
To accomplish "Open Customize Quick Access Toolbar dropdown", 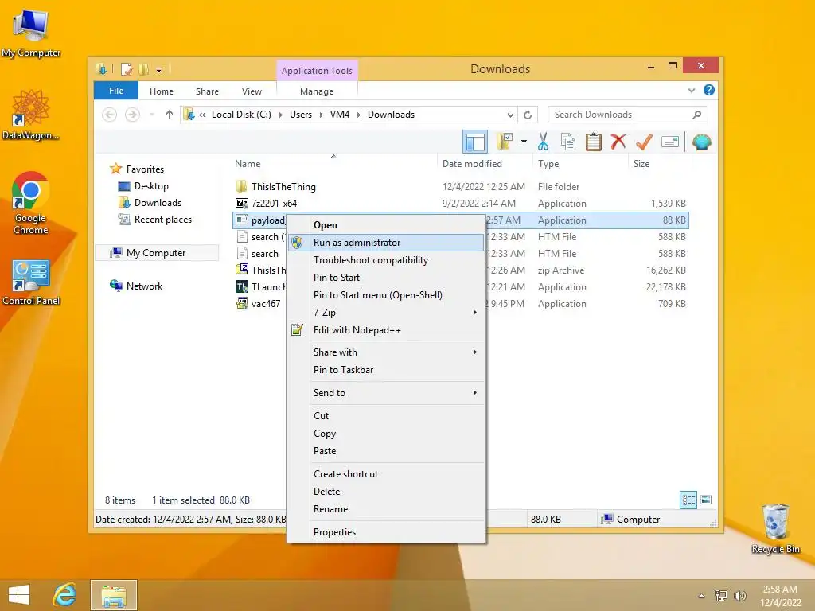I will (x=159, y=70).
